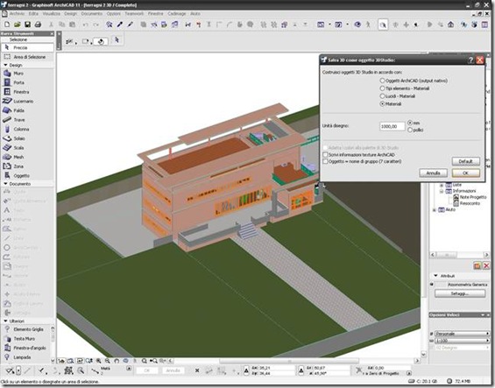Select 'Tipi elemento - Materiali' radio option

point(382,88)
